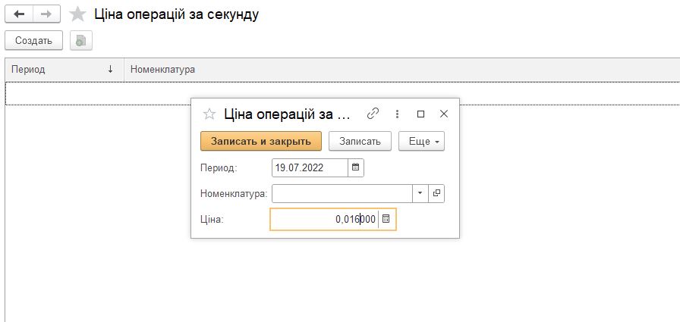Get link via chain icon in the dialog
The height and width of the screenshot is (322, 680).
click(x=373, y=114)
